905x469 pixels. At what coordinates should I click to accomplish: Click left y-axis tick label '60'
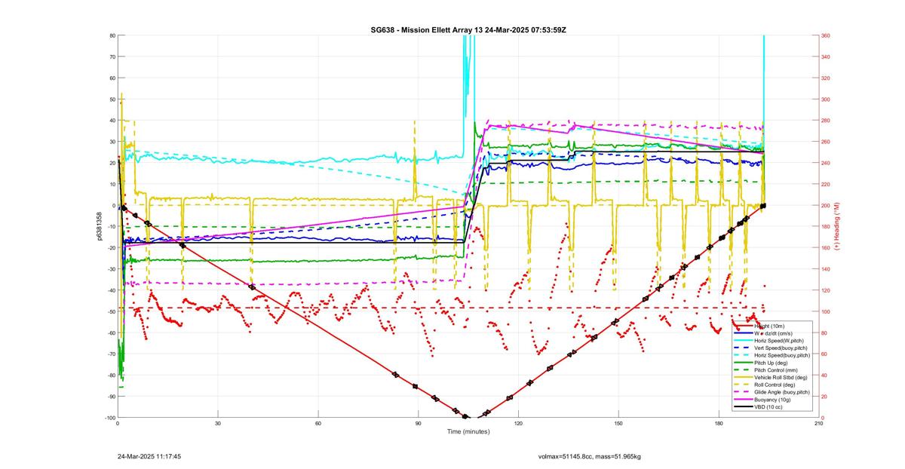[x=112, y=78]
